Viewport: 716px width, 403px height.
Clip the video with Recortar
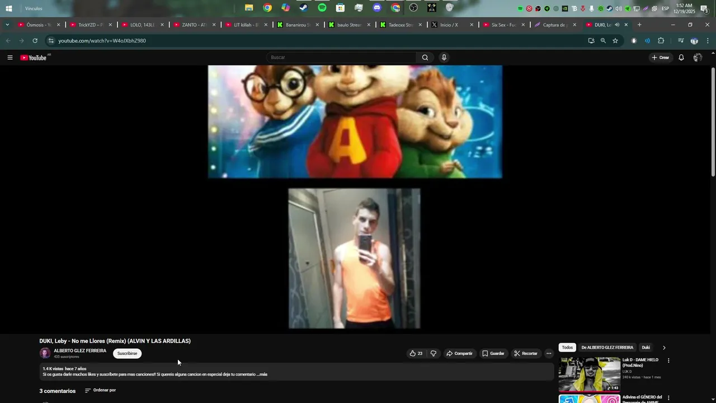click(526, 353)
